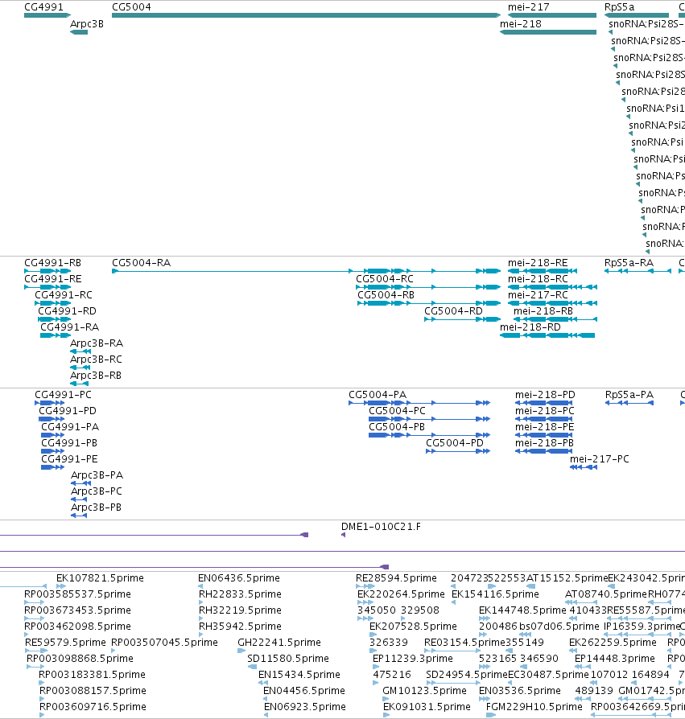Open transcript mei-218-RE

point(538,263)
